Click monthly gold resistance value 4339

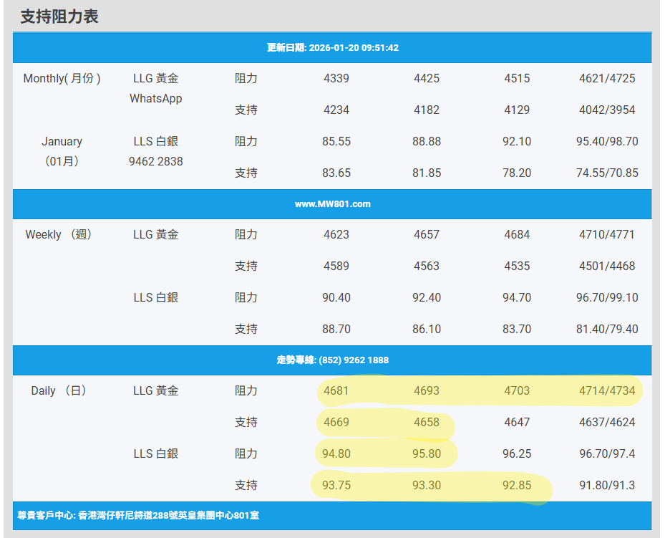click(x=336, y=78)
